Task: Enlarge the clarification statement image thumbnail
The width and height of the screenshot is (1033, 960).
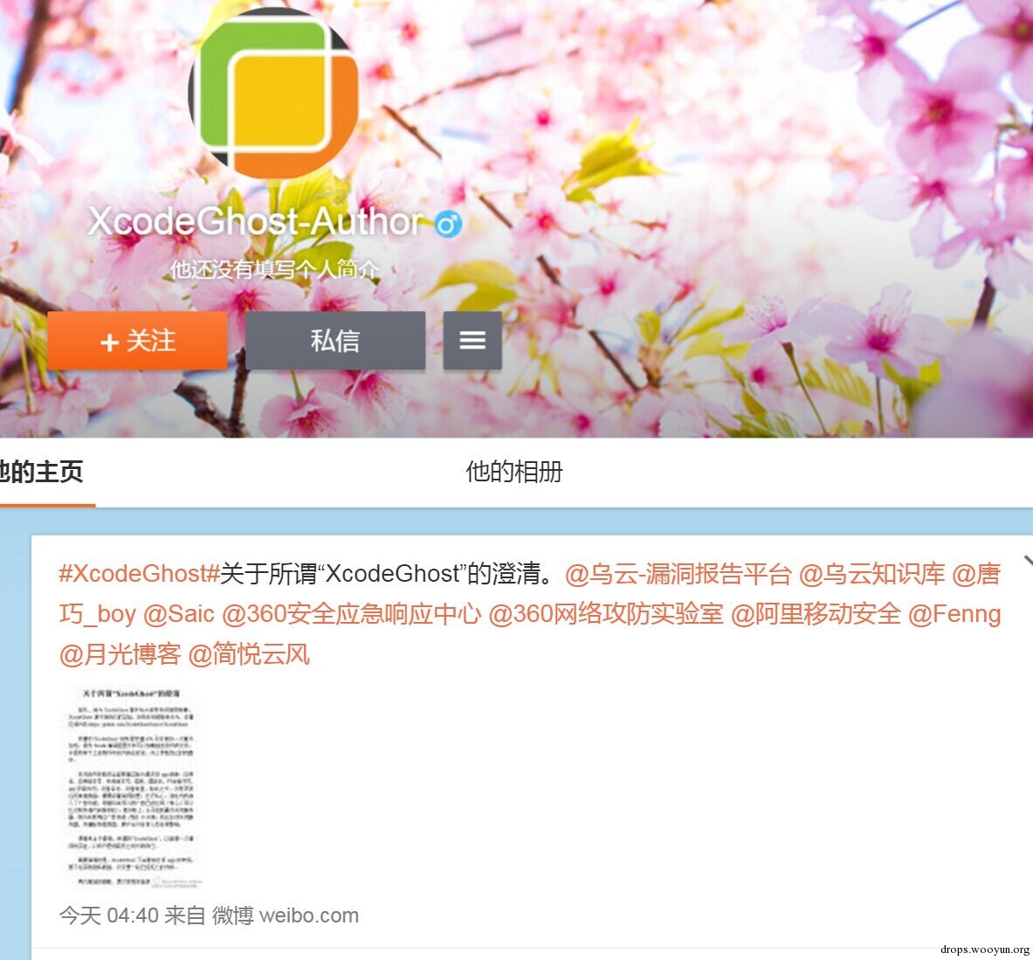Action: [x=132, y=787]
